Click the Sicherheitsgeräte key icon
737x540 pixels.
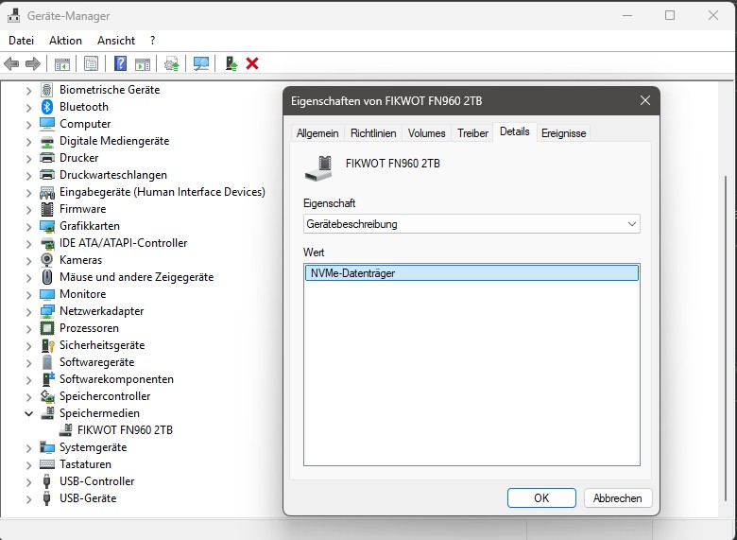pyautogui.click(x=48, y=345)
